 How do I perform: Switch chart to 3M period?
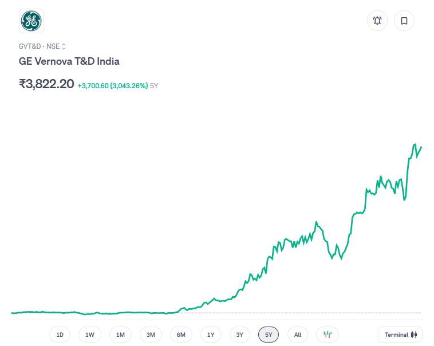click(x=151, y=335)
